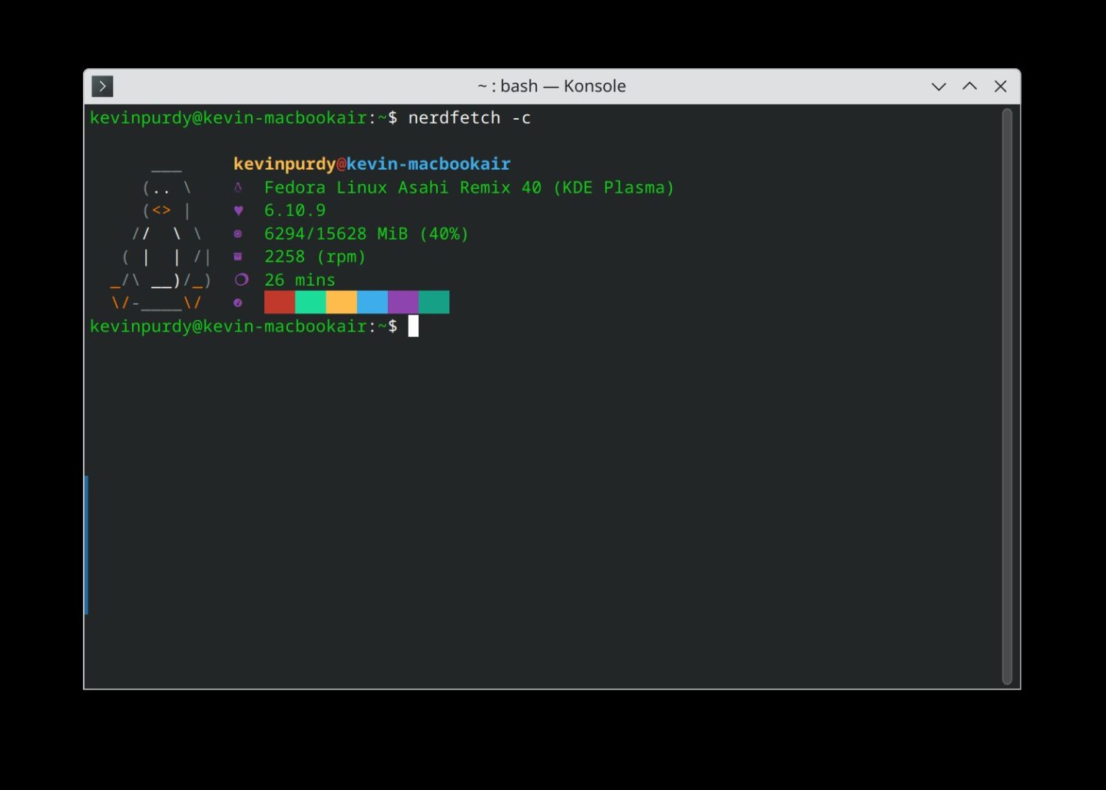
Task: Click the memory chip icon next to RAM usage
Action: coord(239,233)
